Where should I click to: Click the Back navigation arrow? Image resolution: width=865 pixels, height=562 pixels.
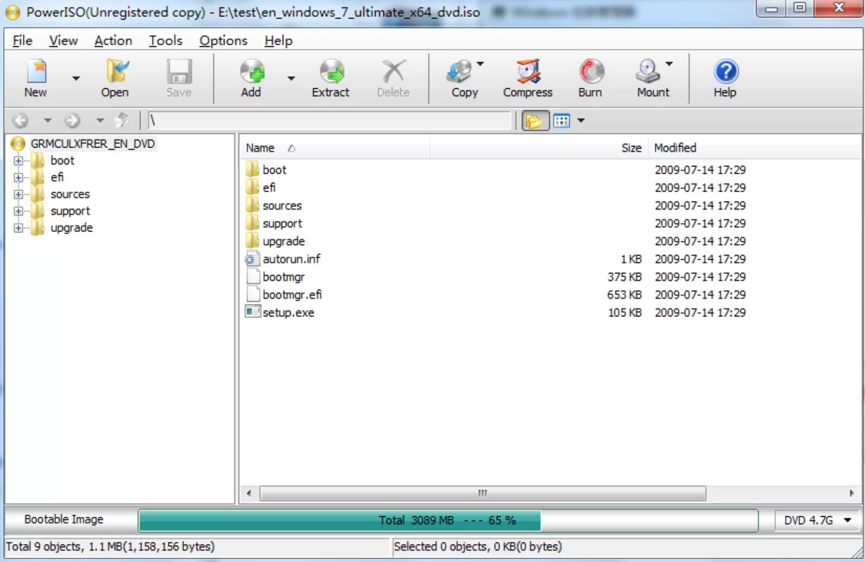[x=21, y=120]
